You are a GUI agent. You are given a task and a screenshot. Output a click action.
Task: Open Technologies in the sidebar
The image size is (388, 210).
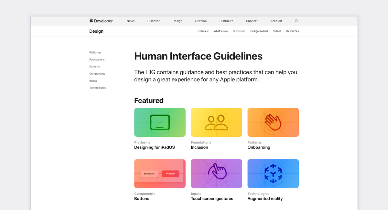click(x=97, y=88)
